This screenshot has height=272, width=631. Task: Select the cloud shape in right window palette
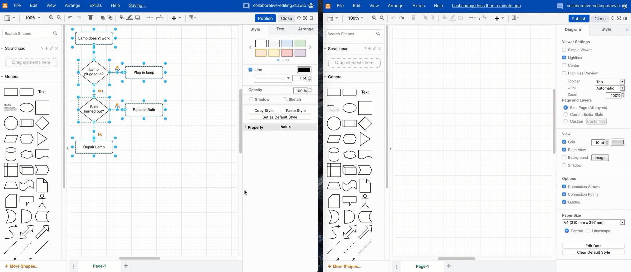(x=350, y=154)
